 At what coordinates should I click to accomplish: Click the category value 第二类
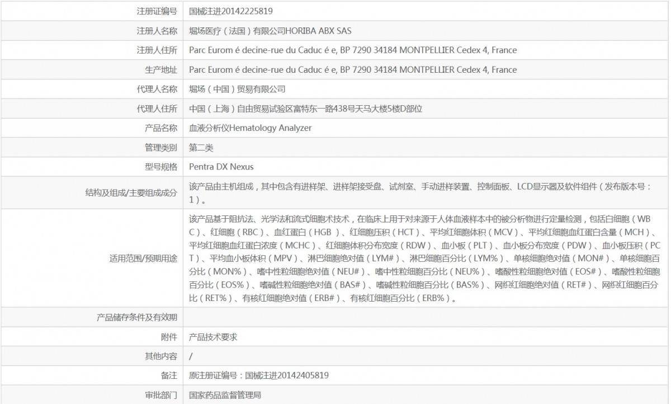pyautogui.click(x=201, y=148)
